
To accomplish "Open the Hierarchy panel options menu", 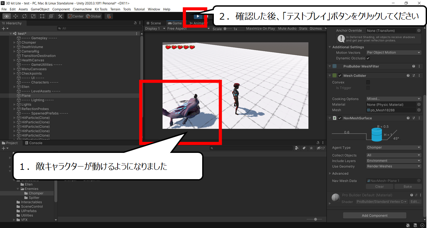I will pyautogui.click(x=140, y=23).
